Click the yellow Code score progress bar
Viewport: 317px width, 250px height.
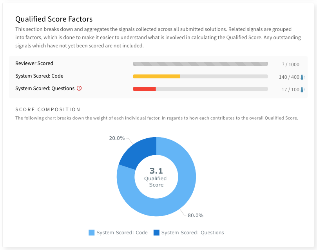pos(157,76)
